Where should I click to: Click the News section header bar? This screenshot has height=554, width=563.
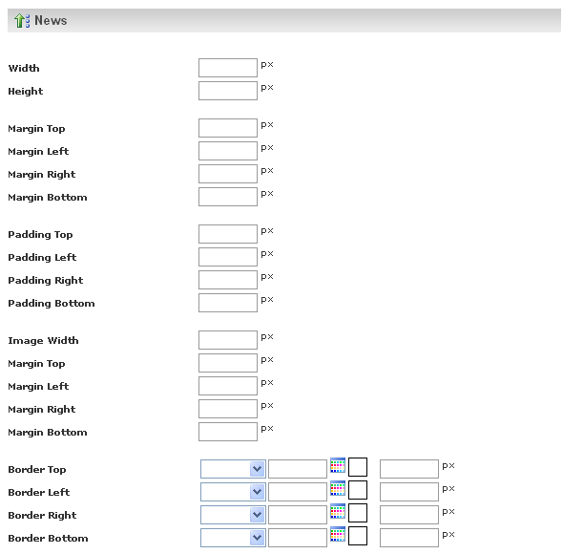point(284,20)
